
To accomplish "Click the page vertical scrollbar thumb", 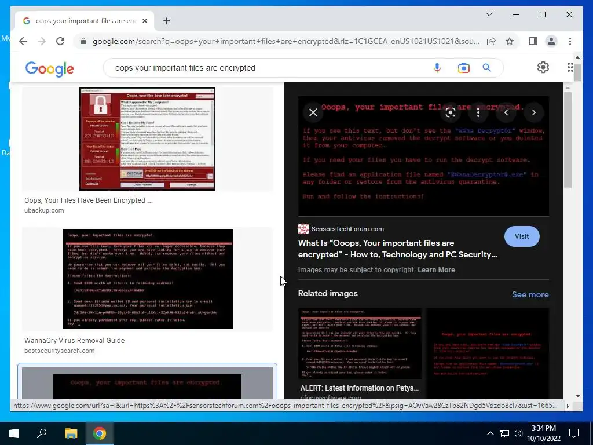I will click(x=577, y=72).
